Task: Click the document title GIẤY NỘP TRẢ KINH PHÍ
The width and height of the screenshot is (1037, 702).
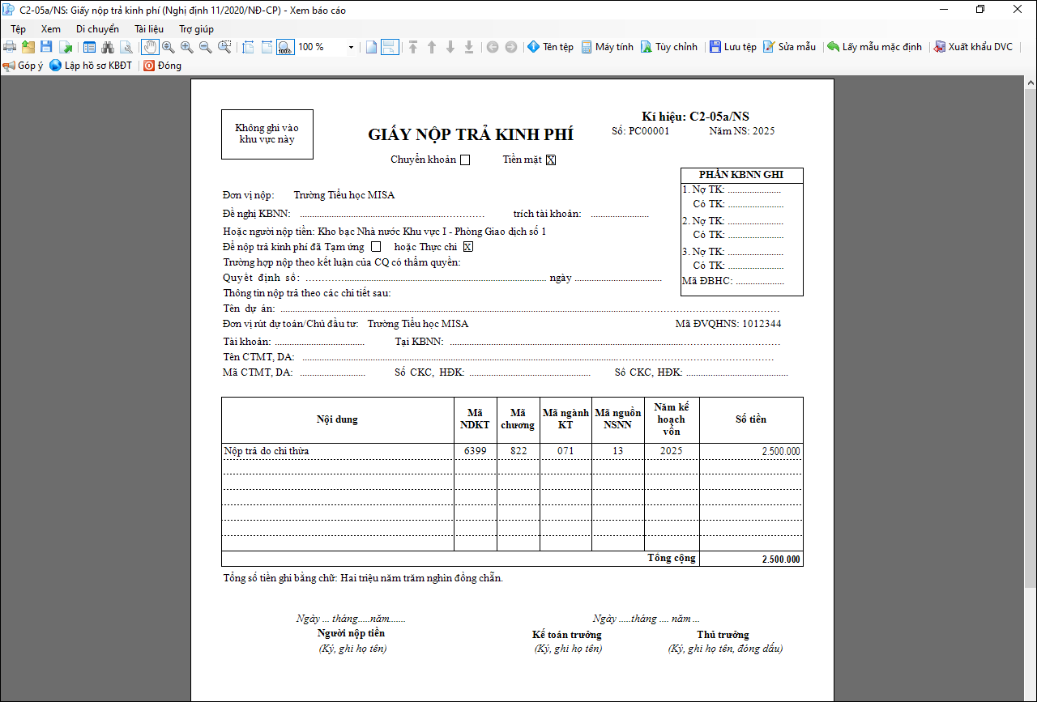Action: (x=470, y=134)
